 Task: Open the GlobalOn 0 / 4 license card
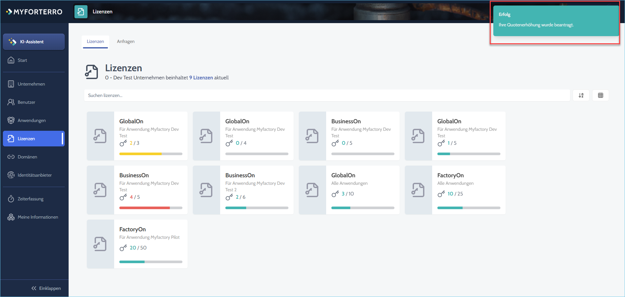[243, 136]
